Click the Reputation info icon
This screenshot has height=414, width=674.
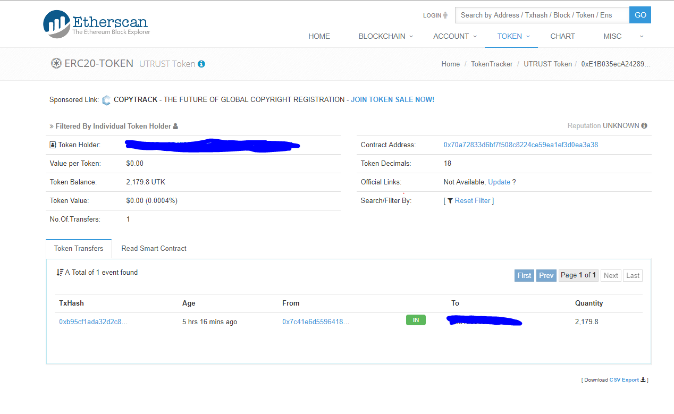pyautogui.click(x=644, y=126)
